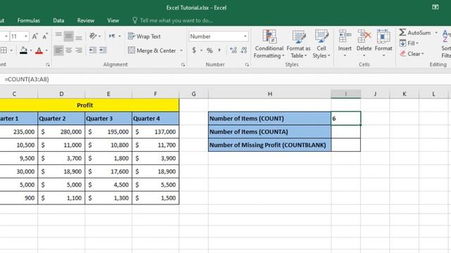Click AutoSum
This screenshot has height=253, width=451.
pos(415,33)
